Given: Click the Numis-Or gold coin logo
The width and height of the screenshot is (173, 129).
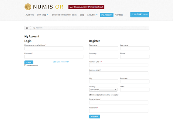Looking at the screenshot, I should pyautogui.click(x=28, y=7).
